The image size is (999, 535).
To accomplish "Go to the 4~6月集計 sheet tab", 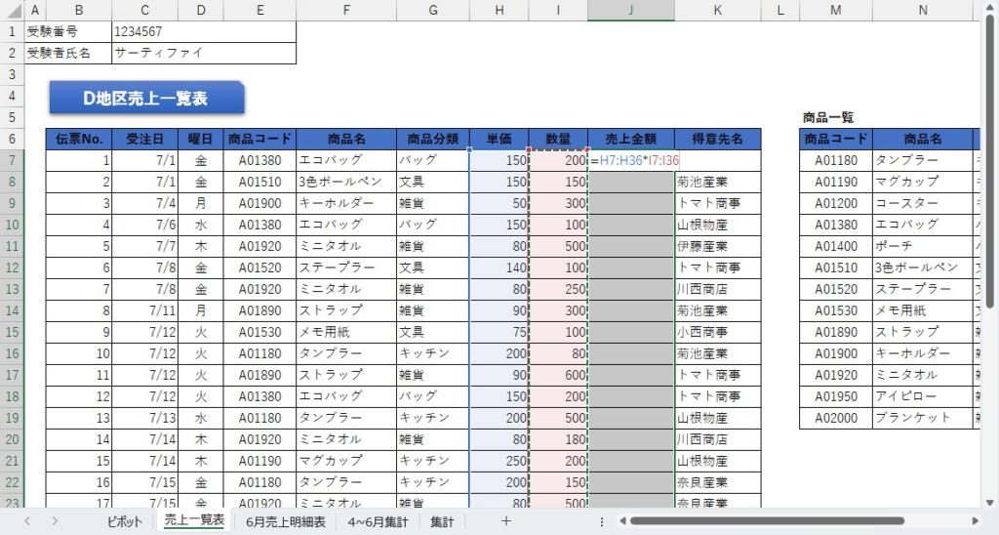I will 379,521.
